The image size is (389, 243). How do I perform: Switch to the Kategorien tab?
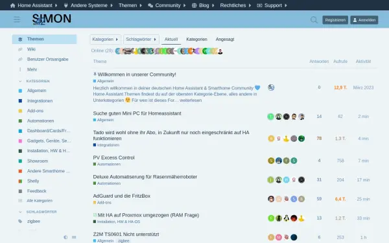(196, 40)
